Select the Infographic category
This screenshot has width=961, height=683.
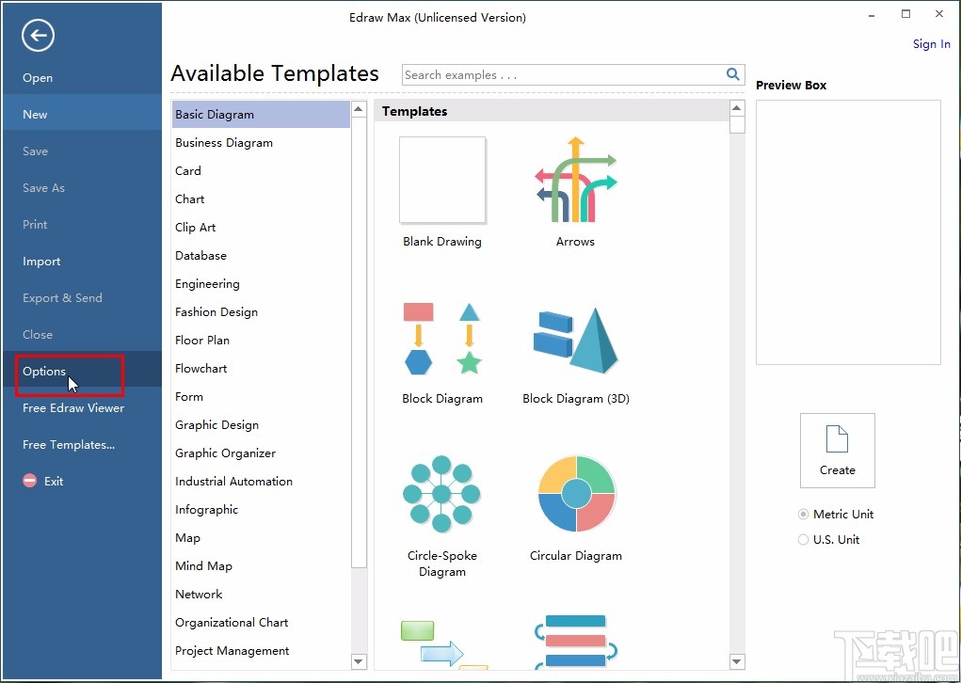click(x=261, y=509)
